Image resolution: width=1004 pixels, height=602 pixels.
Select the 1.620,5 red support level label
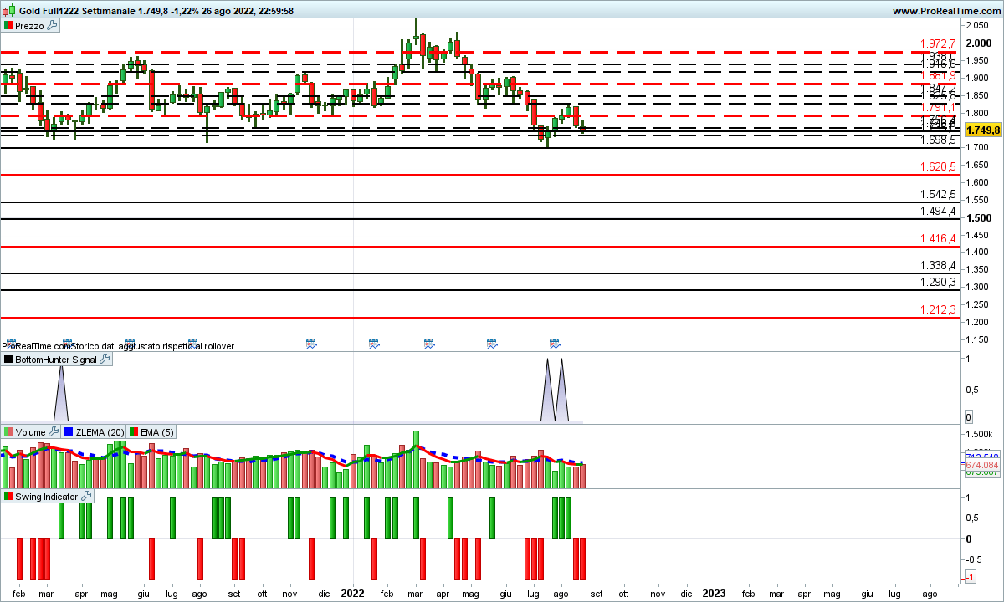[x=937, y=167]
